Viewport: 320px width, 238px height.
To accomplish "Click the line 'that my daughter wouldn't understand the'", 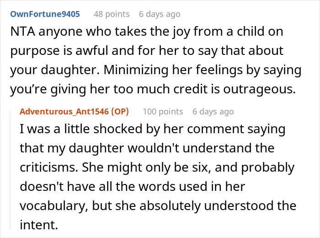I will 147,148.
